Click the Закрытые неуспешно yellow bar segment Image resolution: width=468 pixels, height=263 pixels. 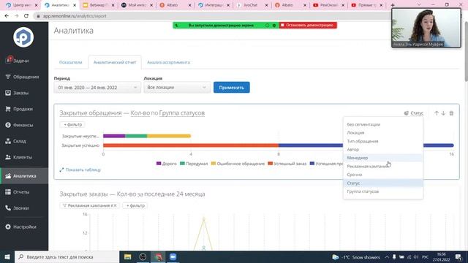point(169,136)
